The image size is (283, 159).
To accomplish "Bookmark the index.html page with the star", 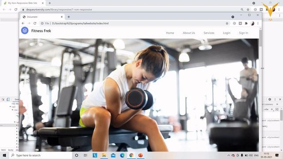I will click(x=227, y=23).
